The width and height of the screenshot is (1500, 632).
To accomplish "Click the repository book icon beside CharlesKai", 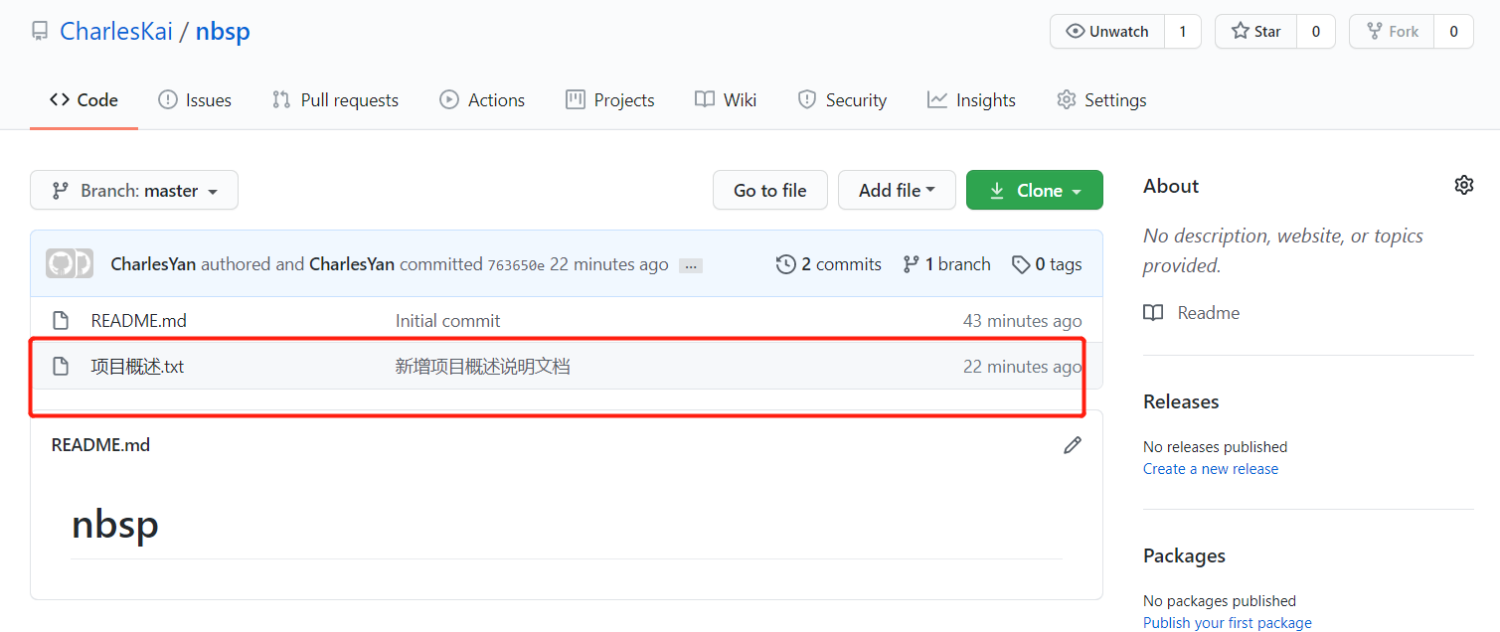I will (40, 31).
